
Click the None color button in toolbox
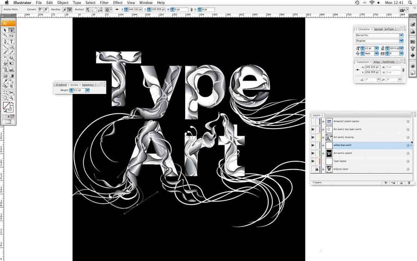pos(12,117)
